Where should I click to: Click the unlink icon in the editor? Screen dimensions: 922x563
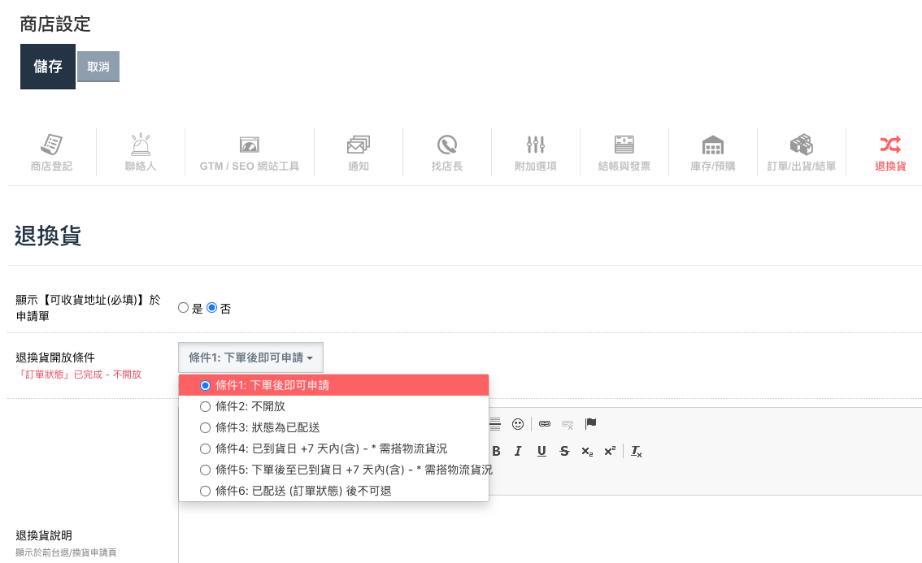pos(568,424)
